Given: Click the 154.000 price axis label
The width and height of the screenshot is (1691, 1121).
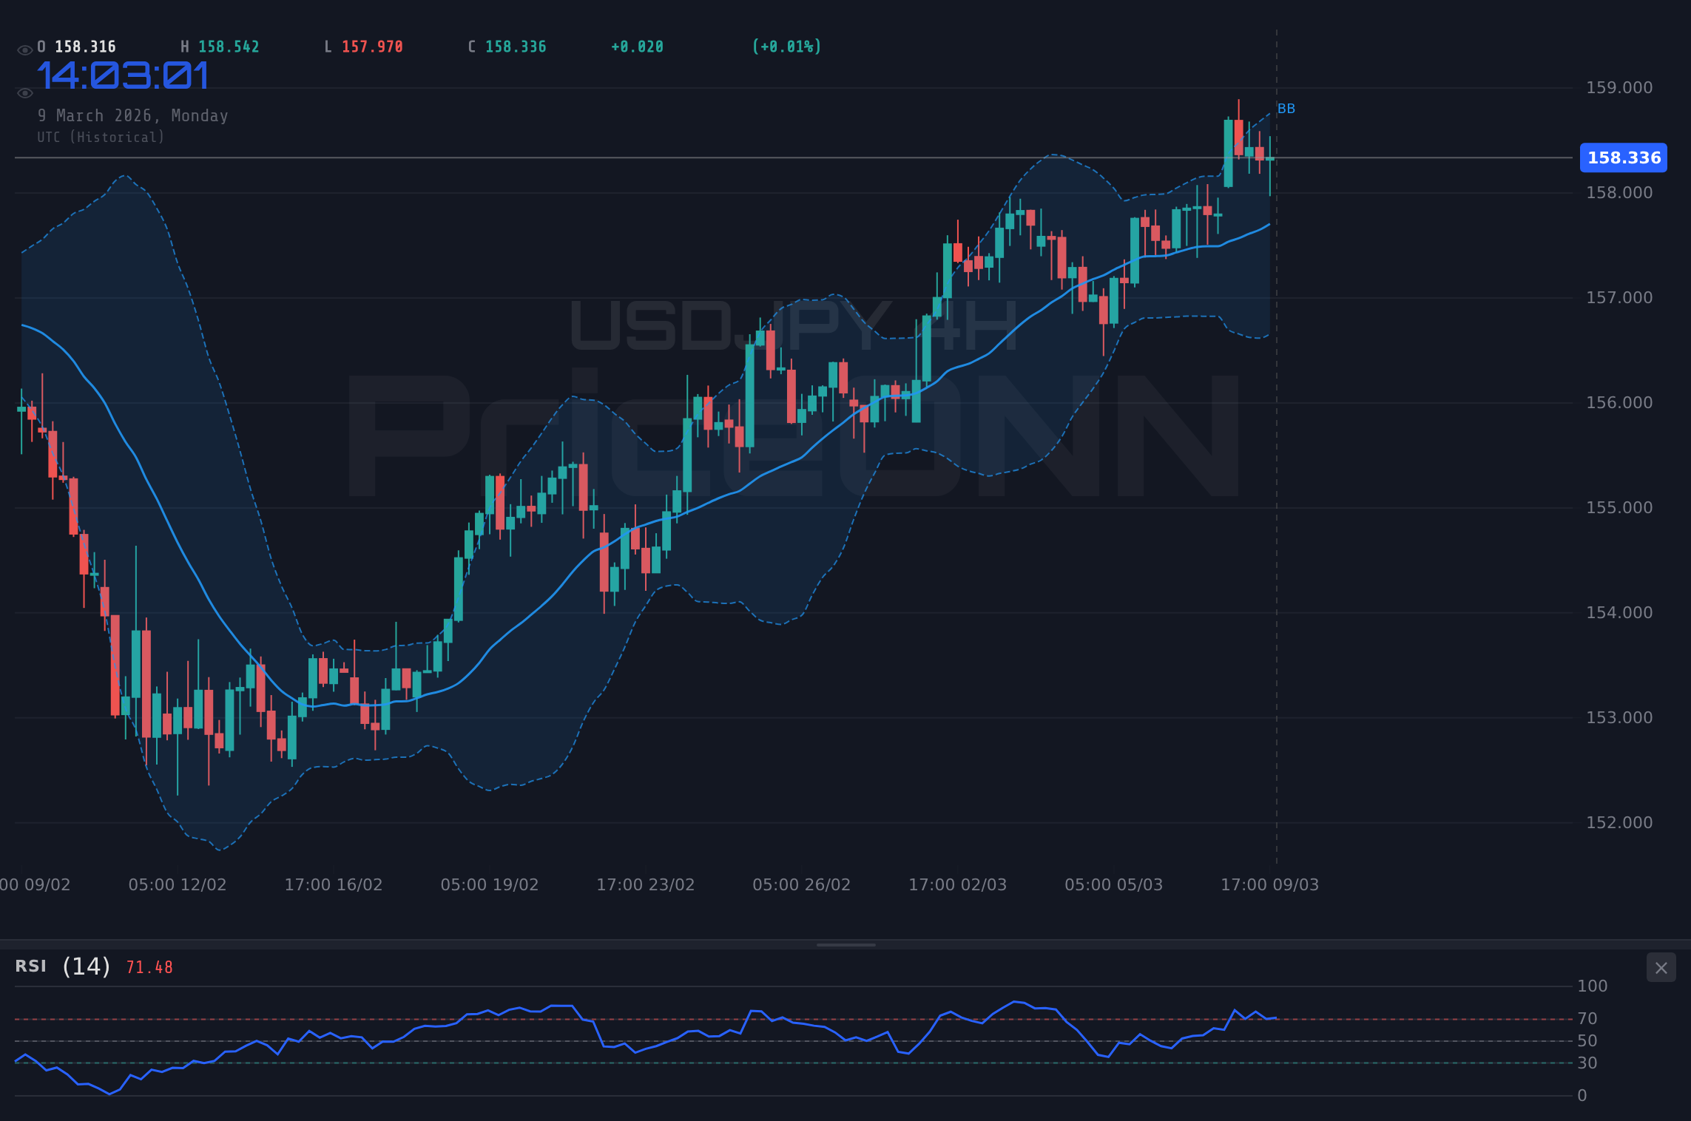Looking at the screenshot, I should (1619, 613).
